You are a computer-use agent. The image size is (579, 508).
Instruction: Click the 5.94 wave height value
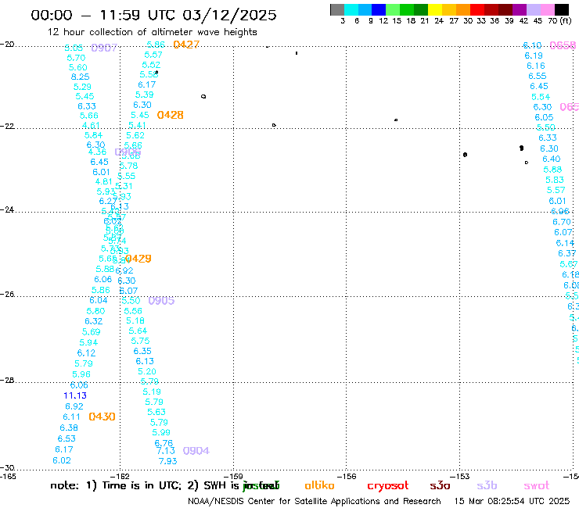(88, 343)
